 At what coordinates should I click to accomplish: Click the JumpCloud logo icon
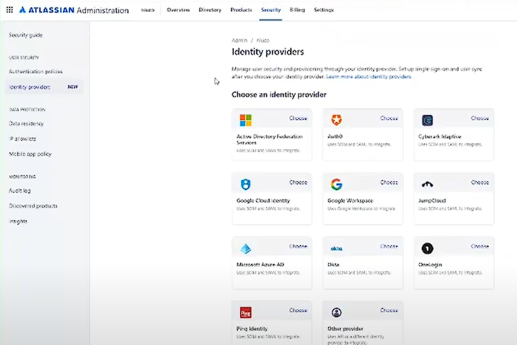pyautogui.click(x=427, y=184)
